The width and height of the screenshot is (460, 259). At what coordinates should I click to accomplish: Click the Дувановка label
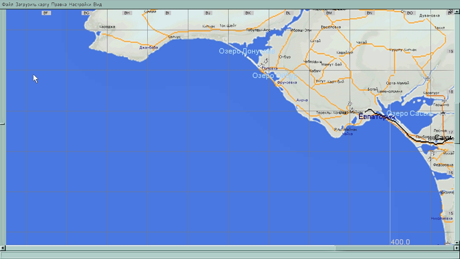point(429,15)
